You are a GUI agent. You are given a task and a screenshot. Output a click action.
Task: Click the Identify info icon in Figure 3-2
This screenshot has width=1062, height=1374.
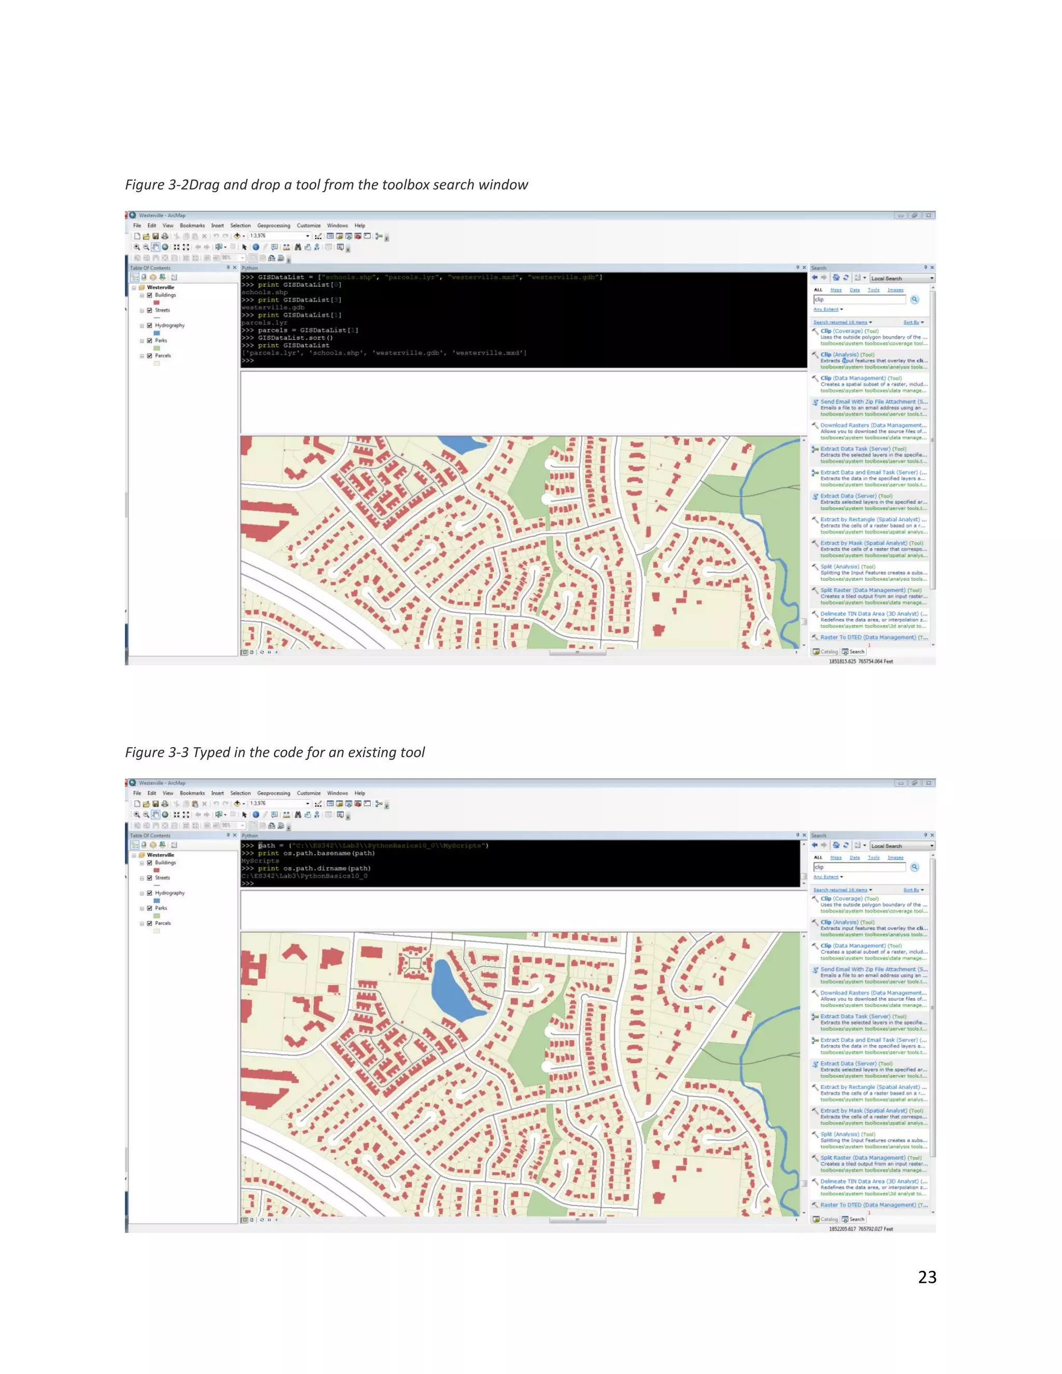[256, 247]
